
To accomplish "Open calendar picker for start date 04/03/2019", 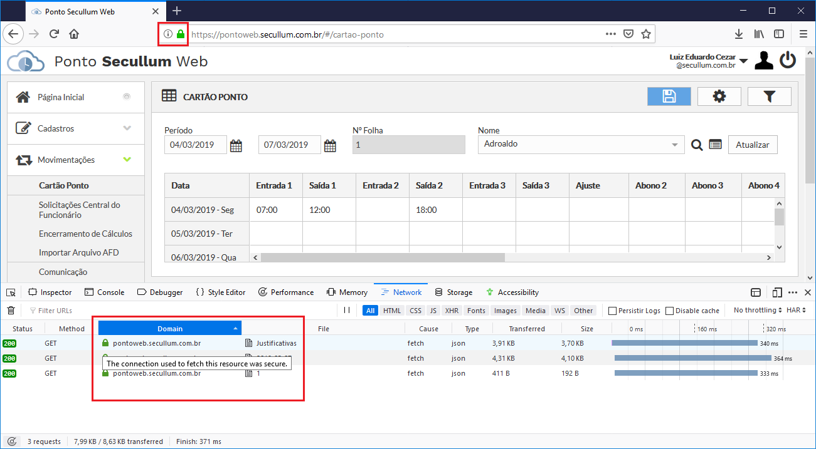I will click(236, 145).
